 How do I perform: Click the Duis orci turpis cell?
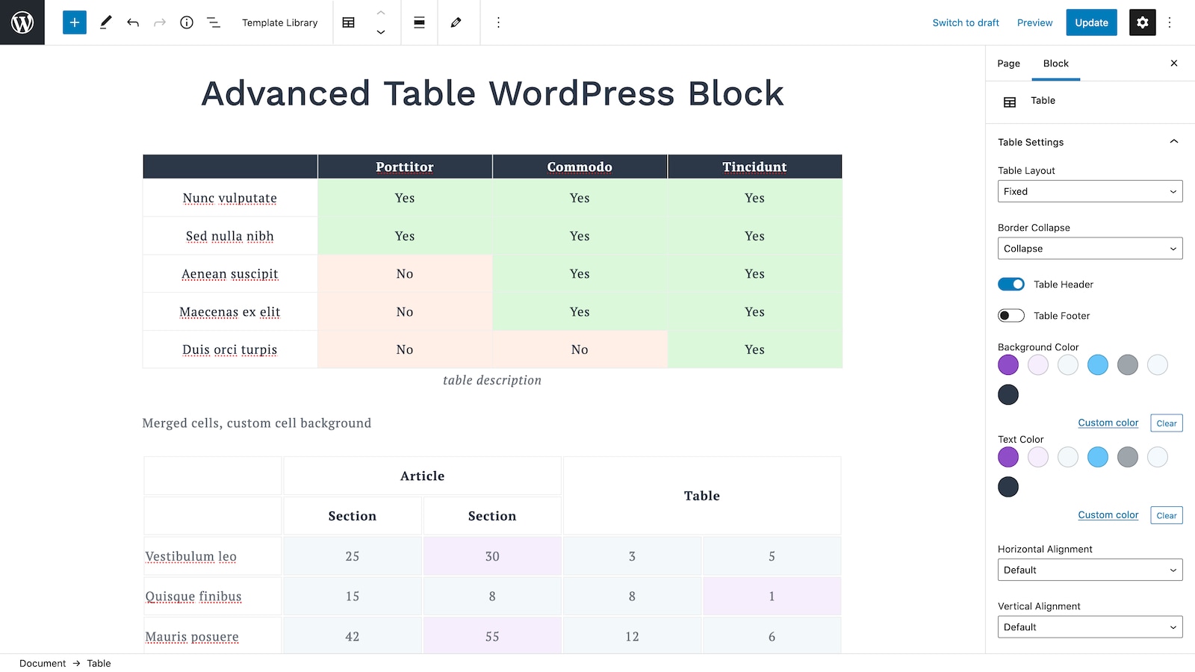[x=230, y=349]
